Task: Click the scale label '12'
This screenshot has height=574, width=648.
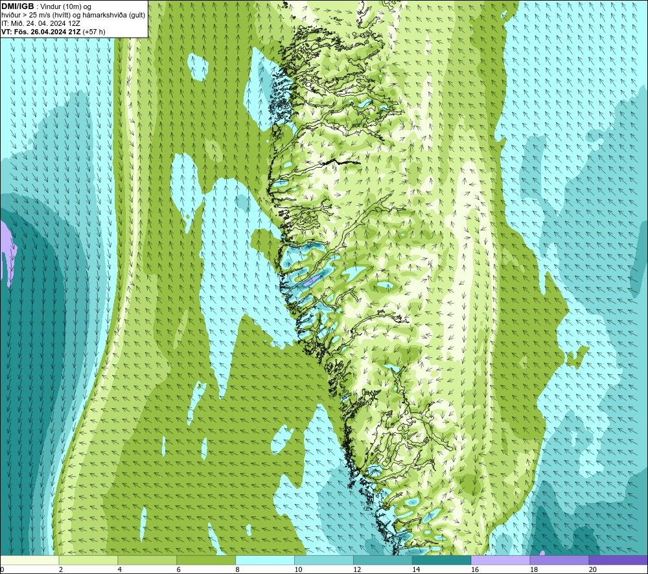Action: [357, 569]
